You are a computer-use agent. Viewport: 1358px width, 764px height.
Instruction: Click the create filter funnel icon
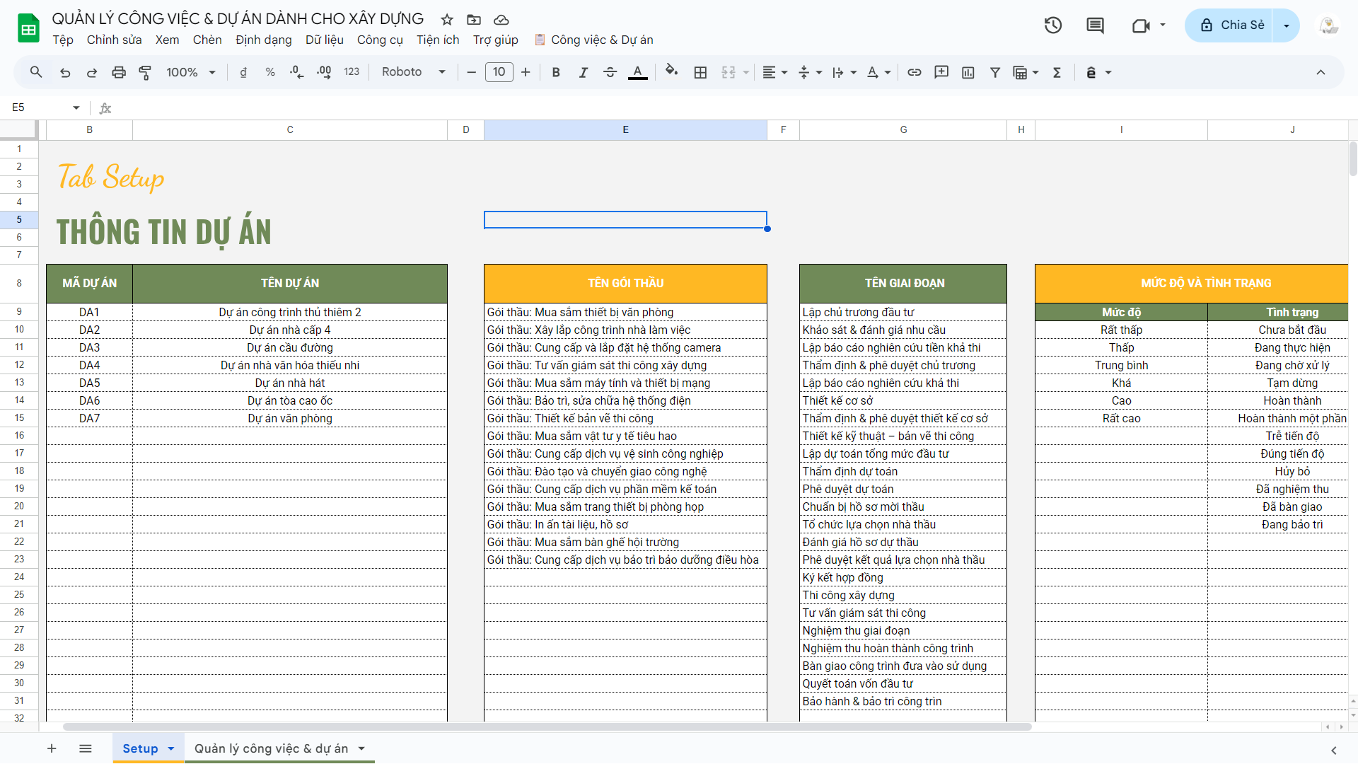(994, 72)
